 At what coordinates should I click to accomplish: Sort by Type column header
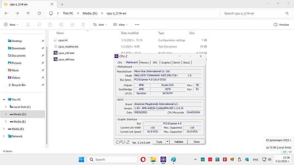(x=161, y=33)
